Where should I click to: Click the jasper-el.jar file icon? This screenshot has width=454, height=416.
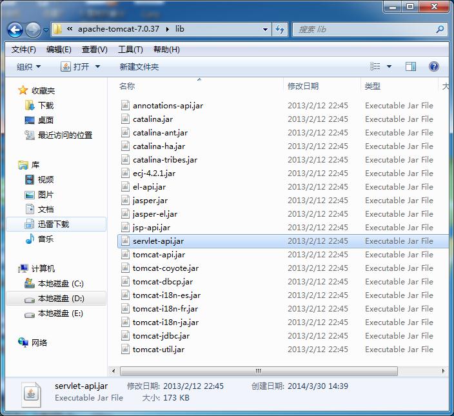coord(125,214)
